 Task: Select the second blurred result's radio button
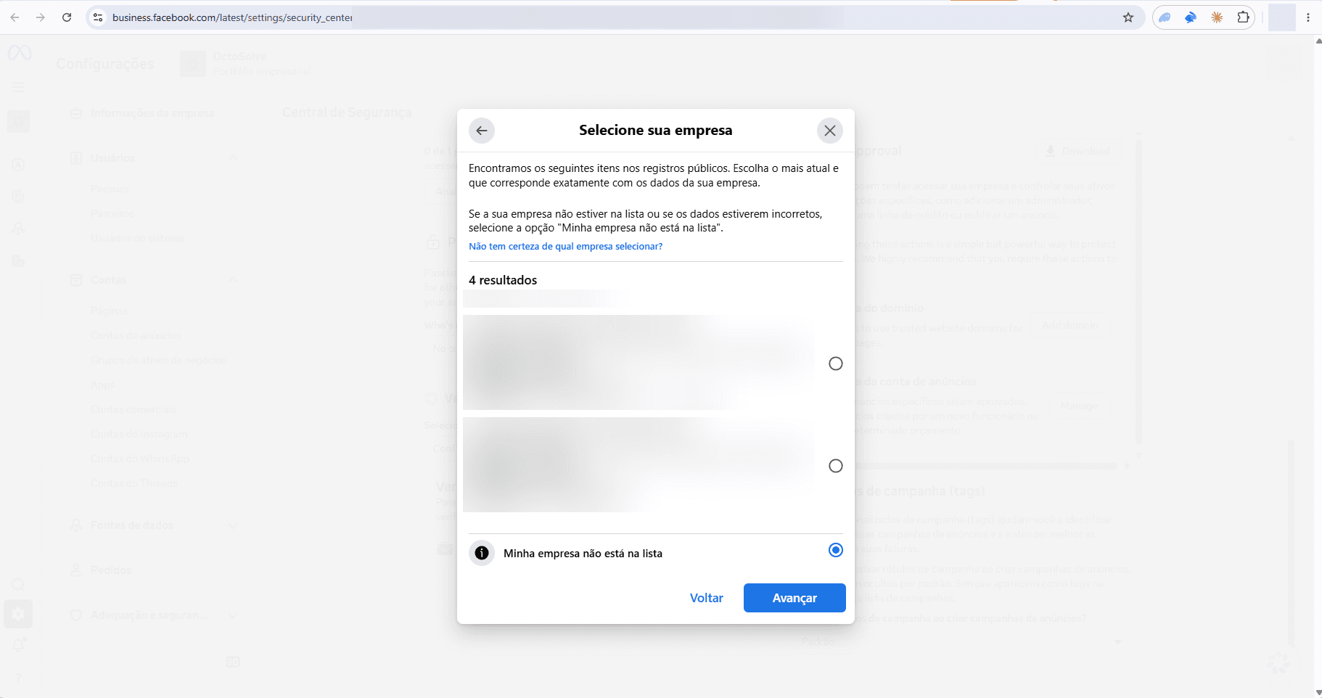tap(836, 466)
